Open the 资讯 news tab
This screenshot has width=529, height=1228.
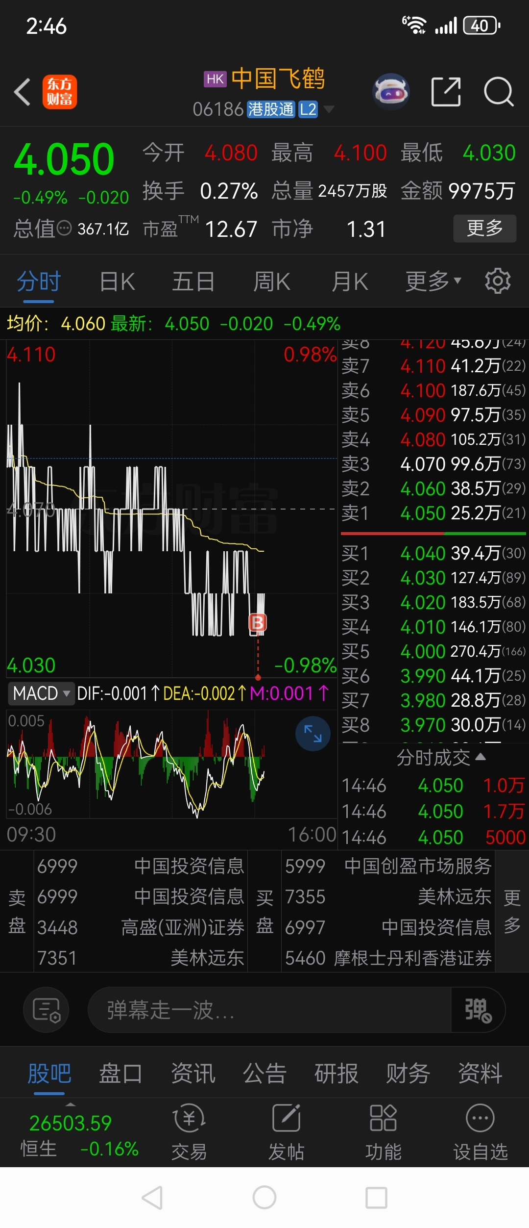point(192,1073)
